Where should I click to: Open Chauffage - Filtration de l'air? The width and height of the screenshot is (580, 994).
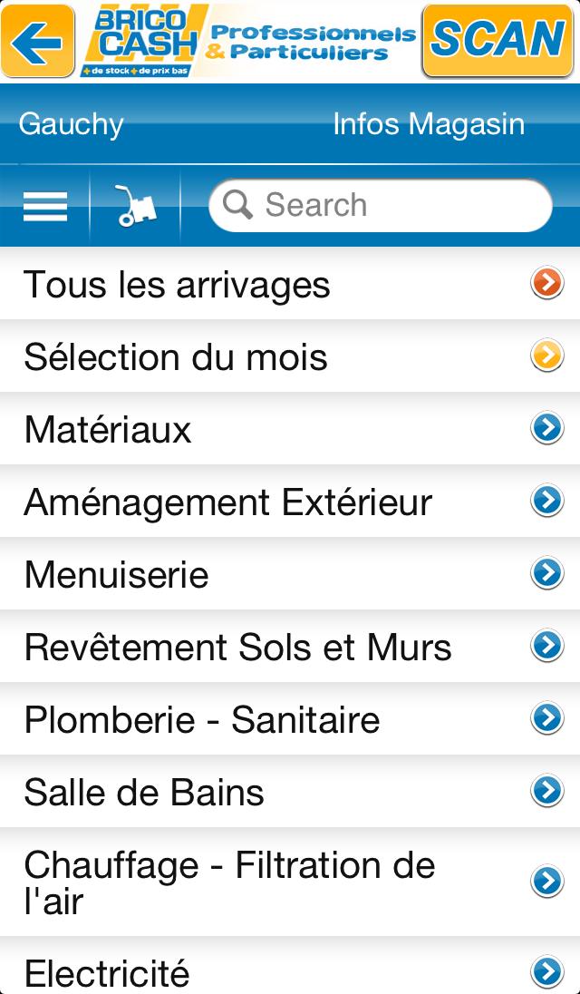pos(229,882)
